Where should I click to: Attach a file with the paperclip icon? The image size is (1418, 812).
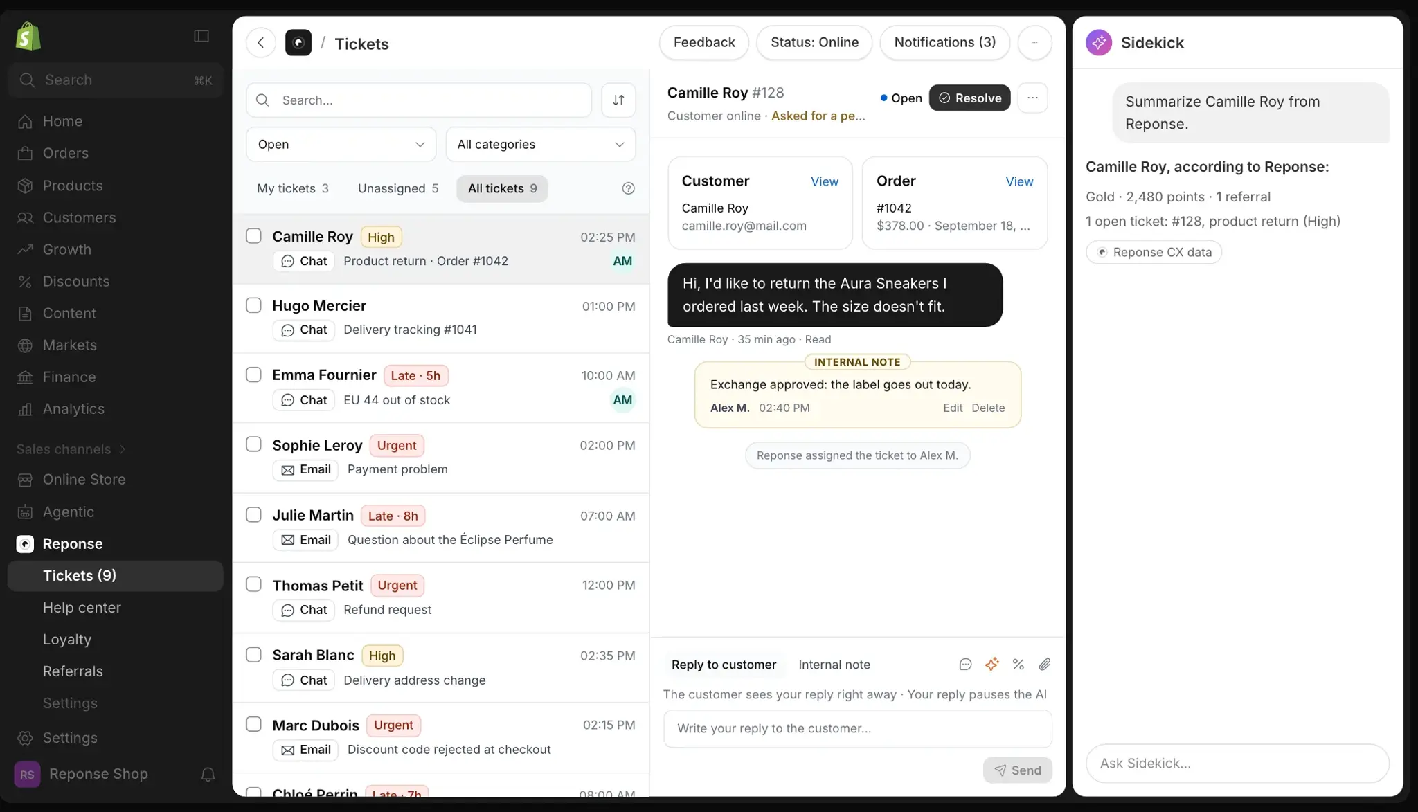[1045, 665]
